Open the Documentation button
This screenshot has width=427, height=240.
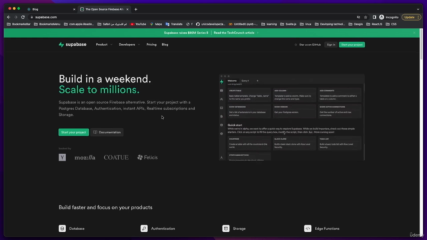click(107, 132)
